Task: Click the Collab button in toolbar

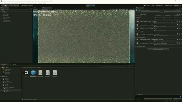Action: 147,6
